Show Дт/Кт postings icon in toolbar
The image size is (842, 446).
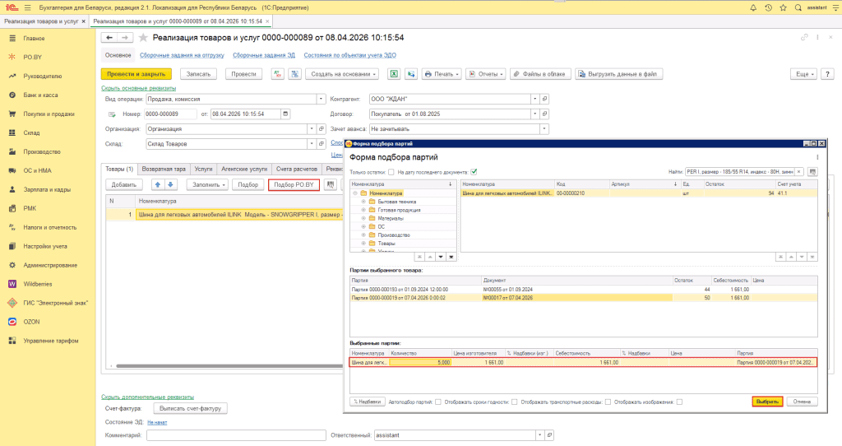click(278, 74)
